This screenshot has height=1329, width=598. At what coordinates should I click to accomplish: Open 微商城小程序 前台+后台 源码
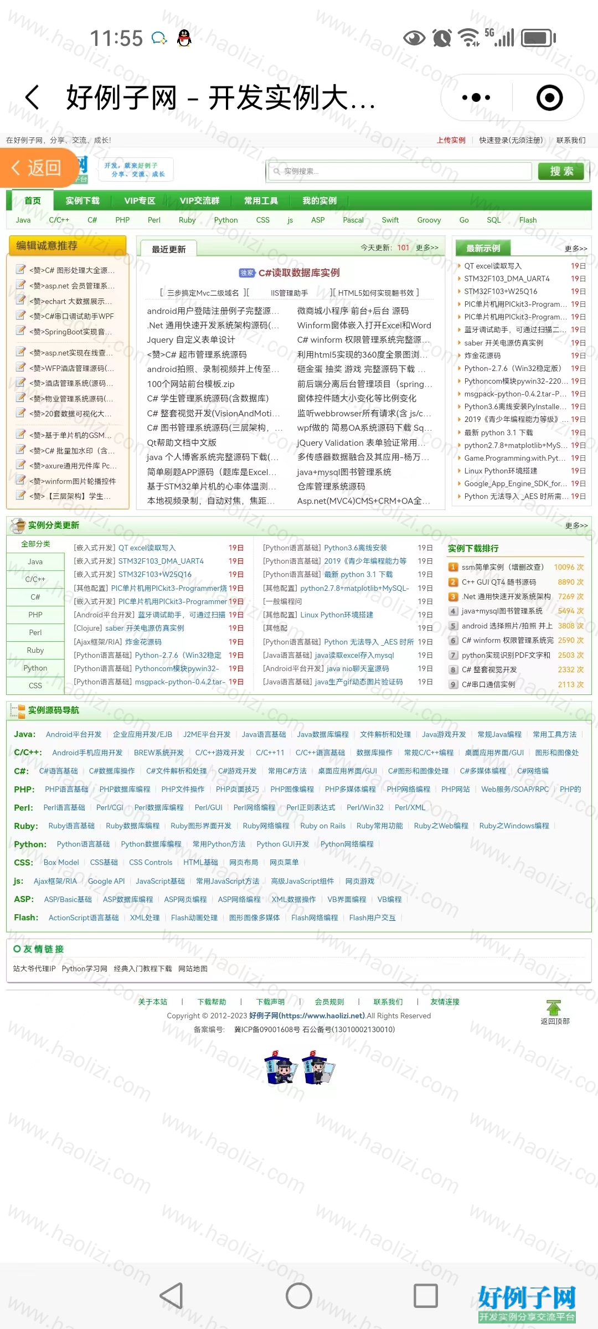[x=353, y=311]
